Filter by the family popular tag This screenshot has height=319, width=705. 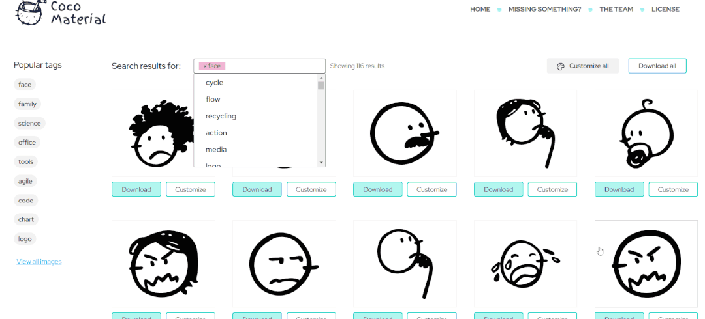27,104
